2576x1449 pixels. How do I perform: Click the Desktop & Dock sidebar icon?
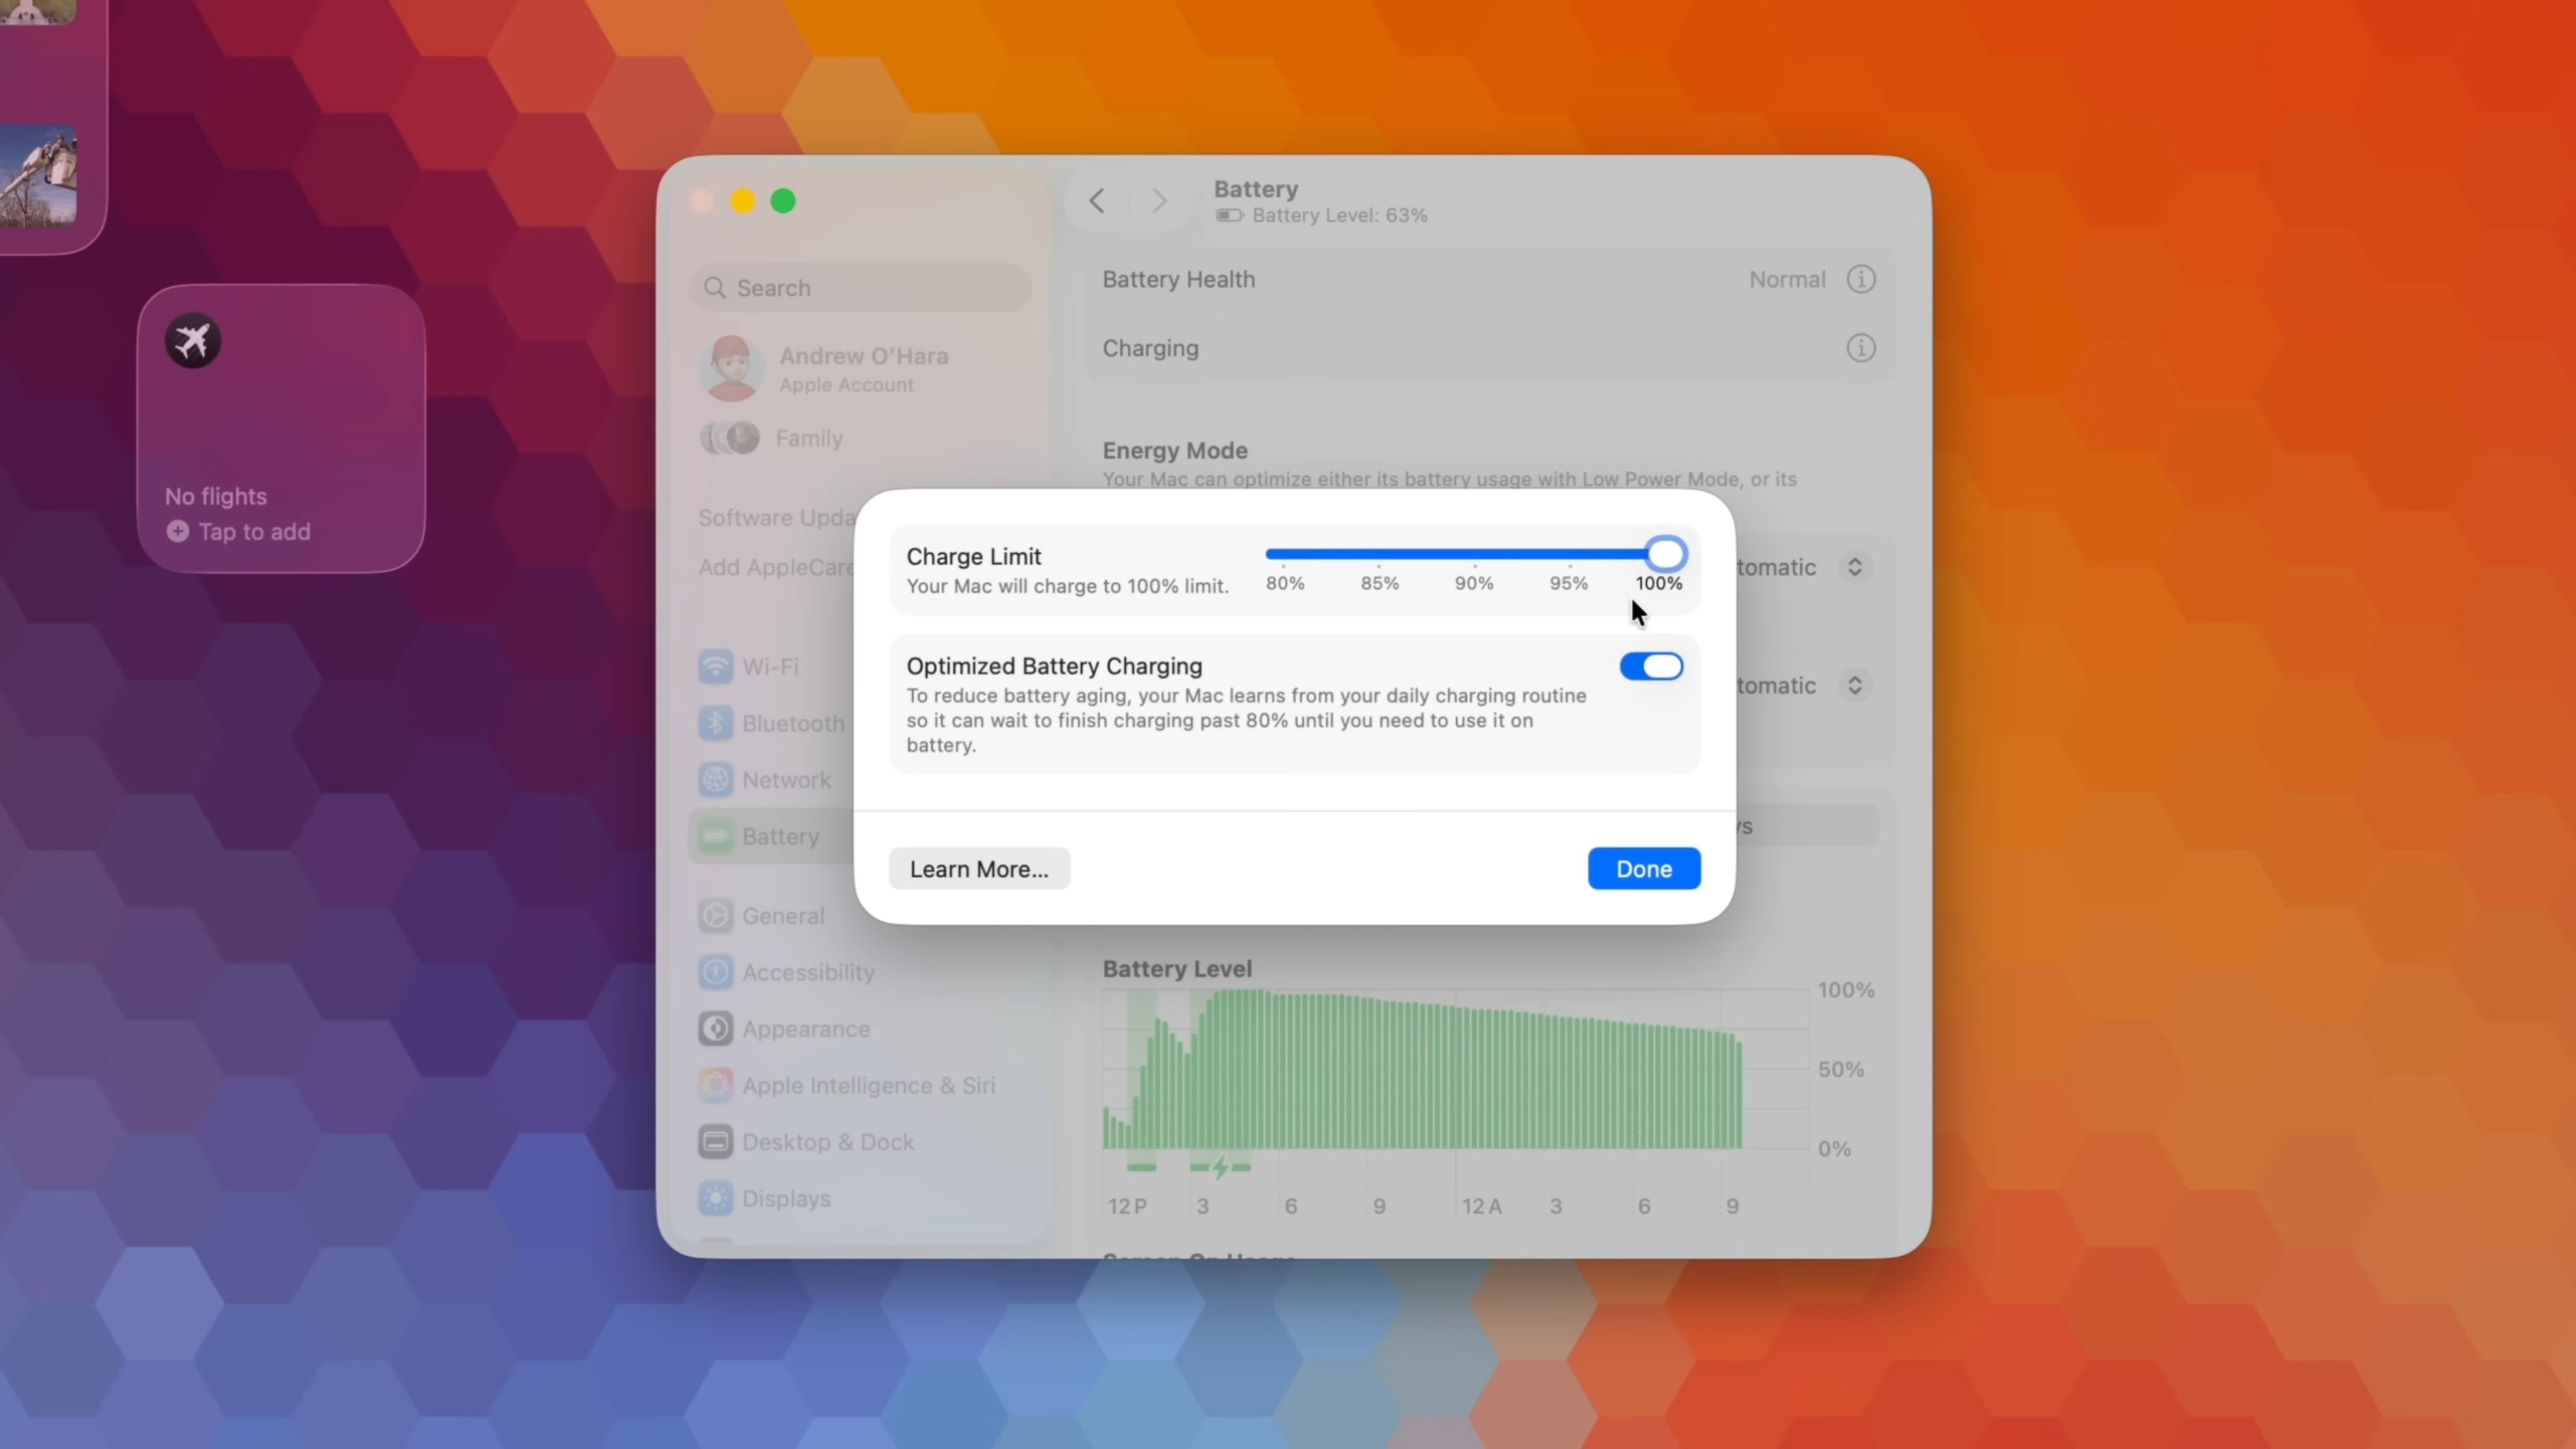[715, 1141]
